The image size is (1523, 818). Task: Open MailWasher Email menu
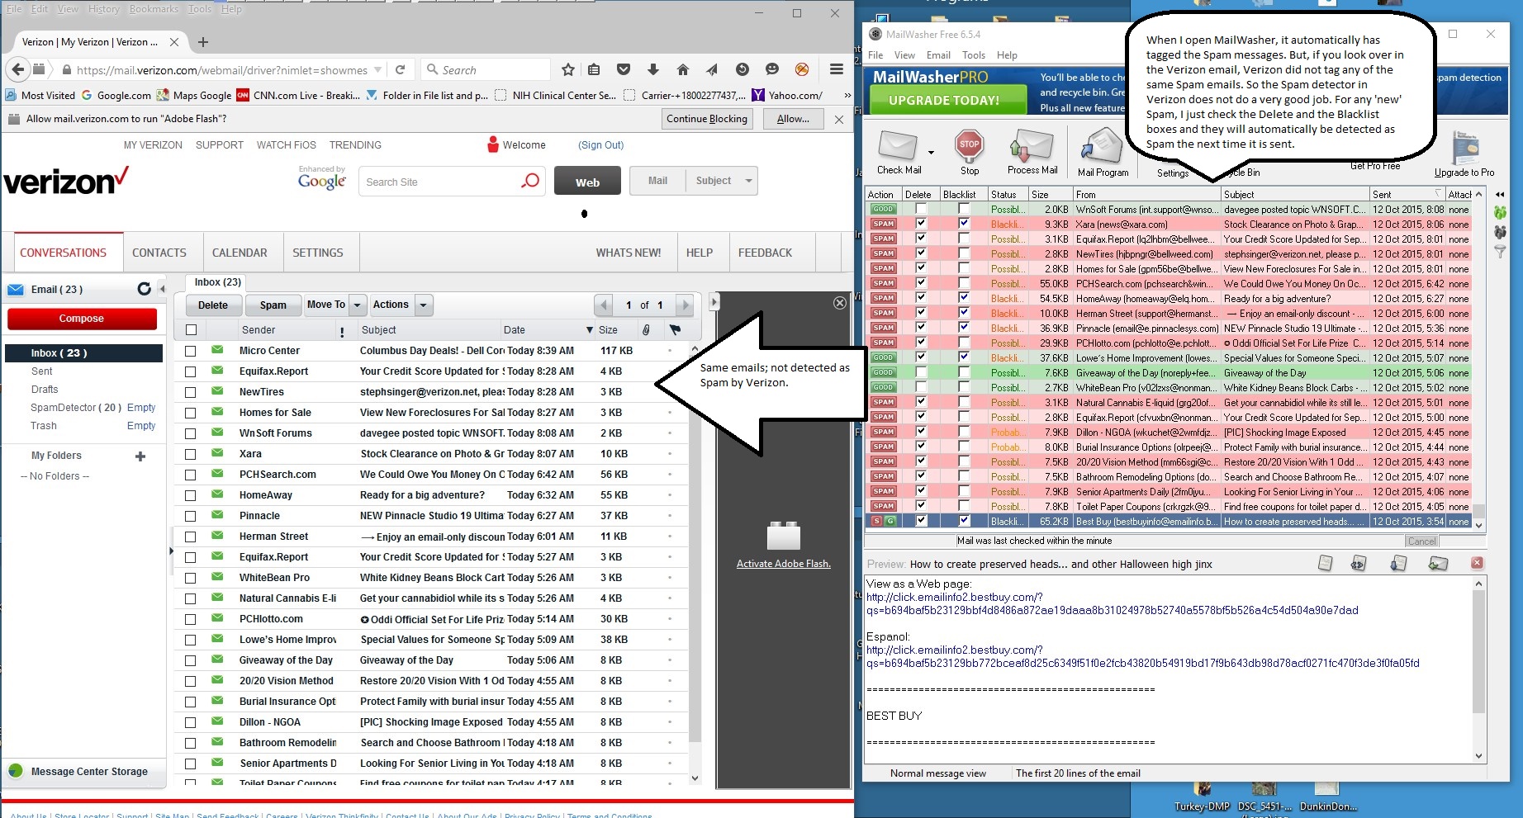[x=938, y=55]
